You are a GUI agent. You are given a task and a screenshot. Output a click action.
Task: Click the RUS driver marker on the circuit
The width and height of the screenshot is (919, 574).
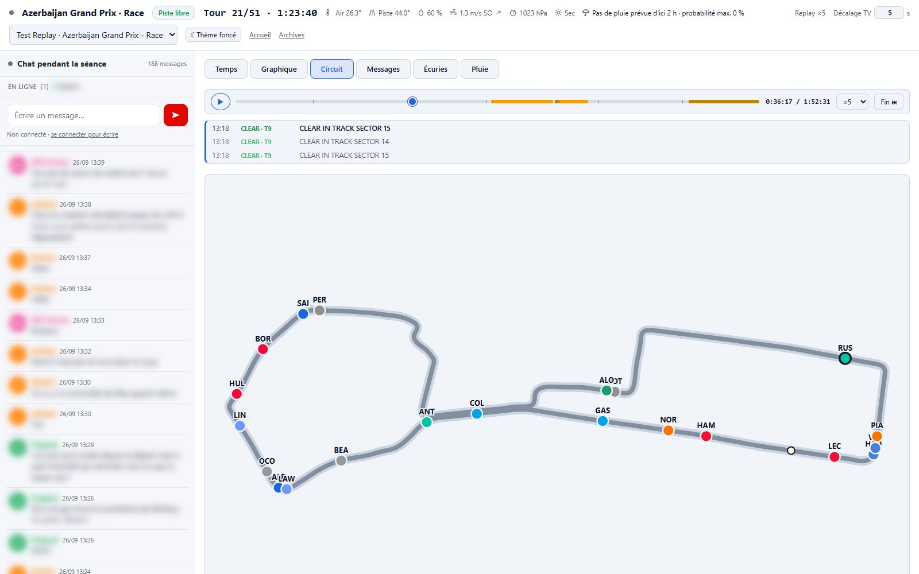[x=845, y=359]
